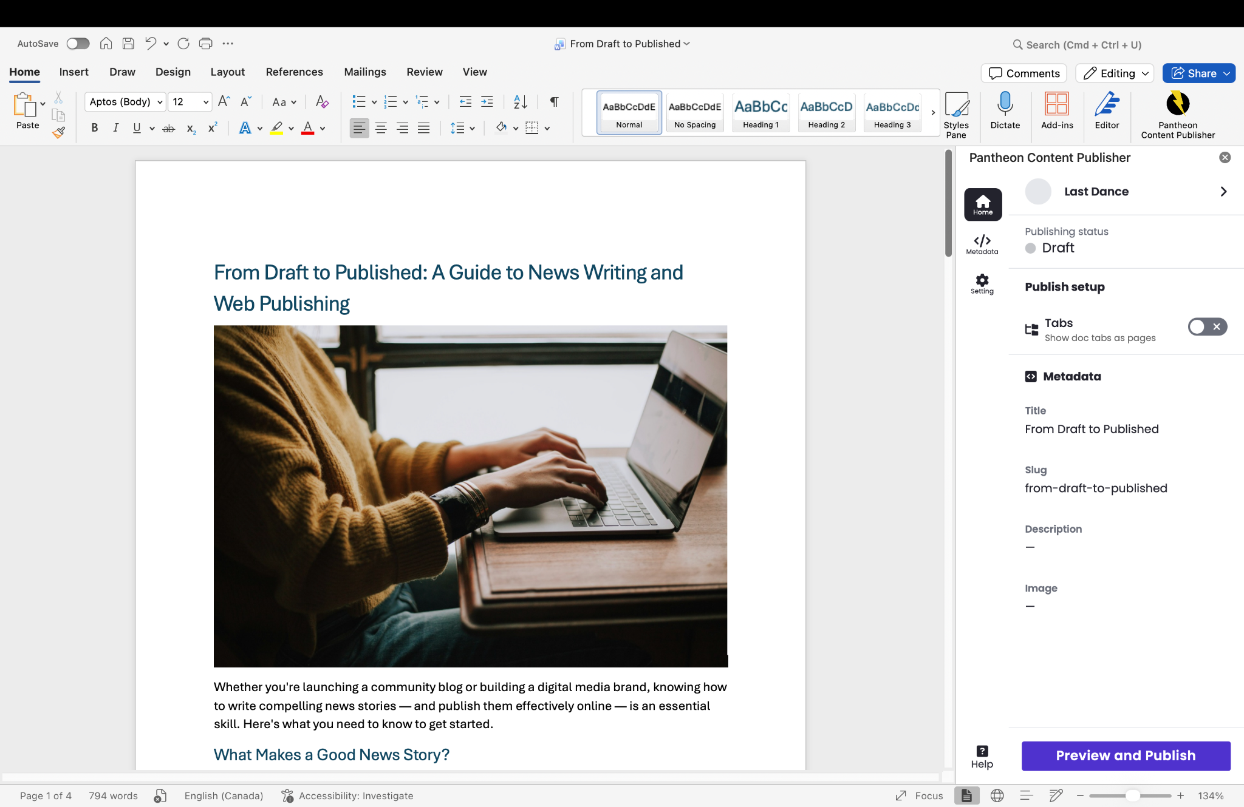Click the Sort A-Z icon
Image resolution: width=1244 pixels, height=807 pixels.
520,101
